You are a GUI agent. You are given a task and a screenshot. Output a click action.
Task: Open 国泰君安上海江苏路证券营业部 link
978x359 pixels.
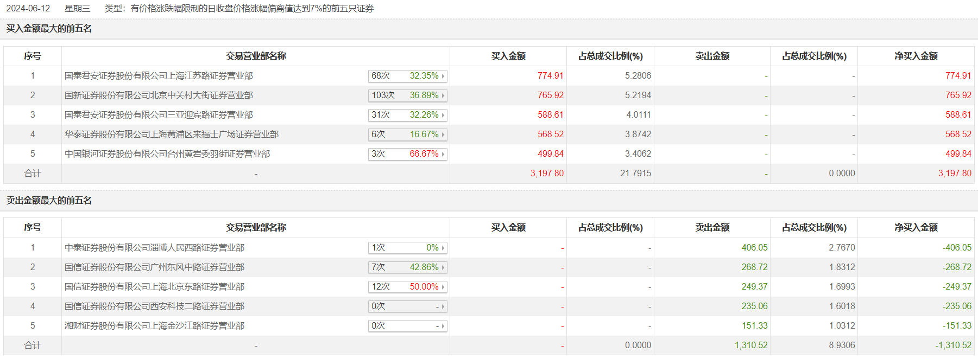tap(159, 76)
